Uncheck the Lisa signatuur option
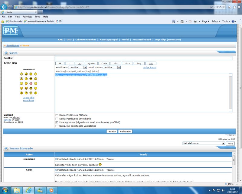This screenshot has height=194, width=242. pos(57,122)
